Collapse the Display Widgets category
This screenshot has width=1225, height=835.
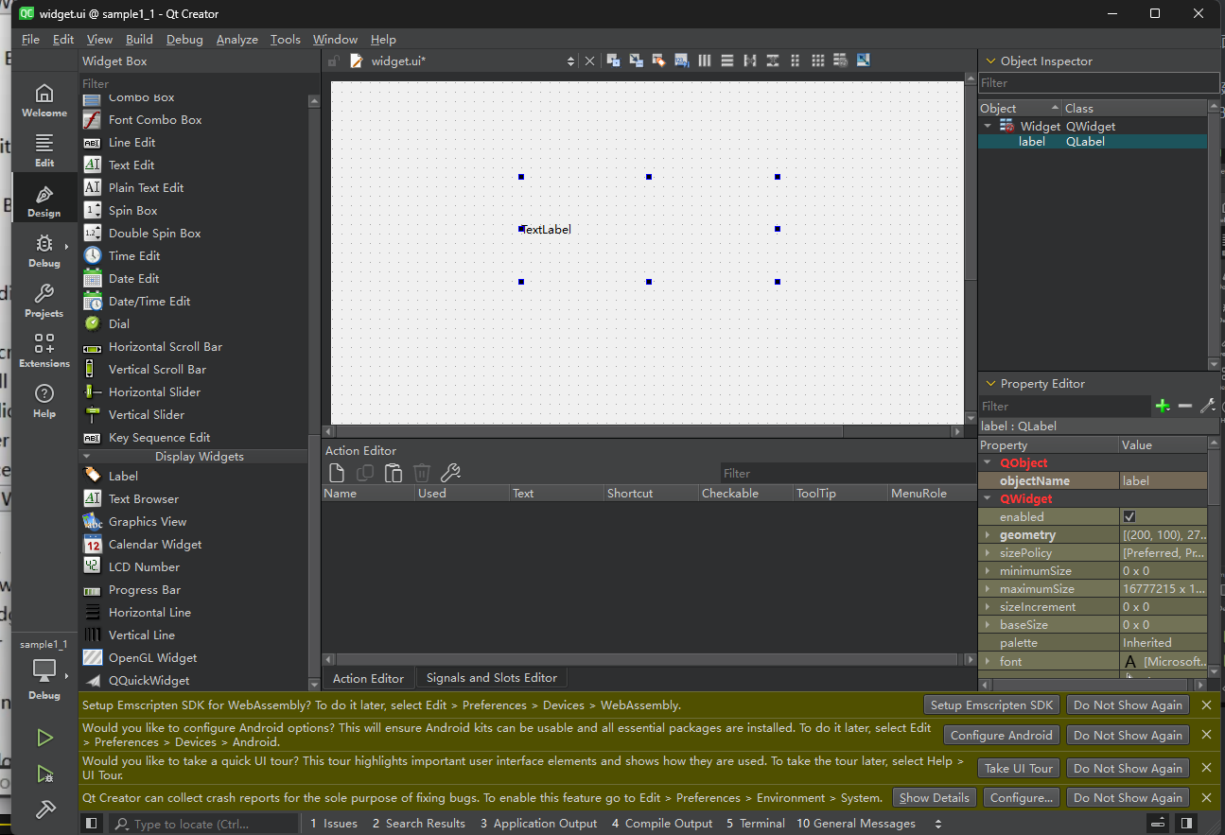pos(87,457)
